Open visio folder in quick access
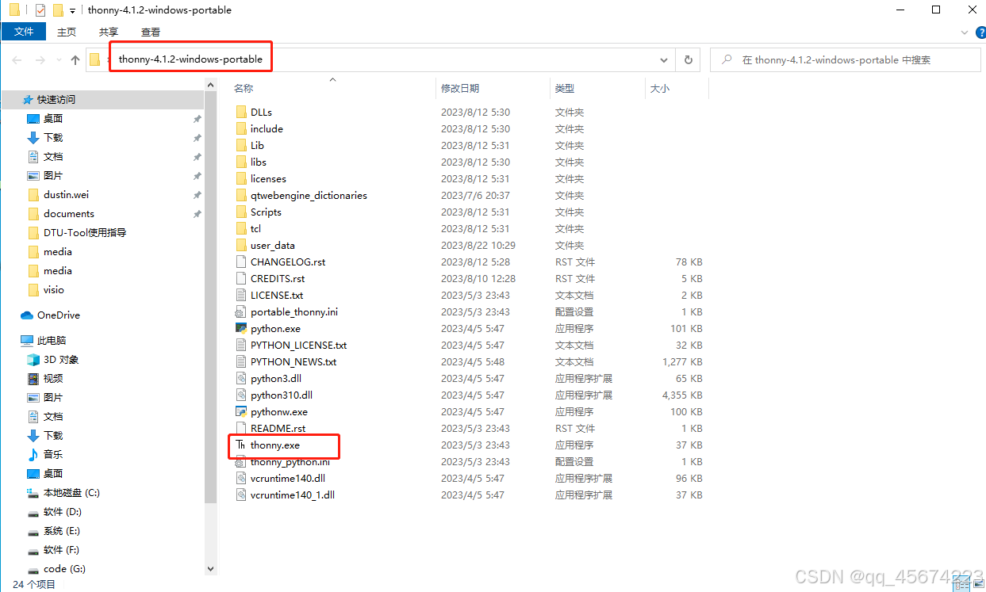The height and width of the screenshot is (592, 986). click(x=45, y=289)
